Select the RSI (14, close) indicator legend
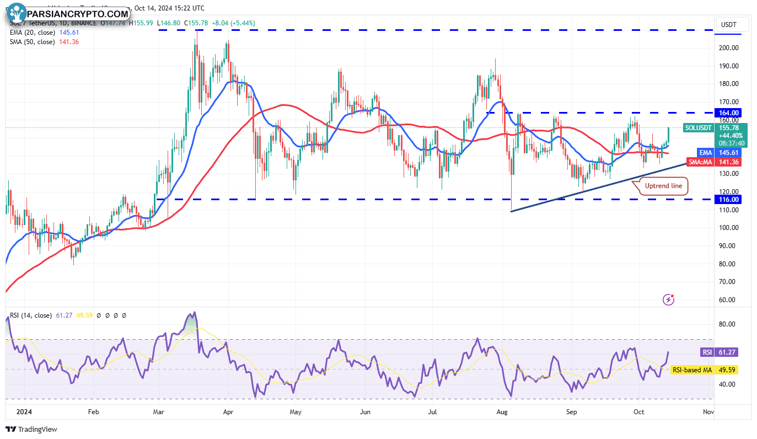 pos(30,315)
